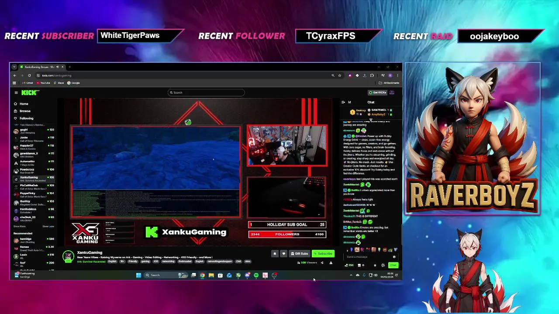
Task: Toggle the follow heart for XankuGaming
Action: [283, 254]
